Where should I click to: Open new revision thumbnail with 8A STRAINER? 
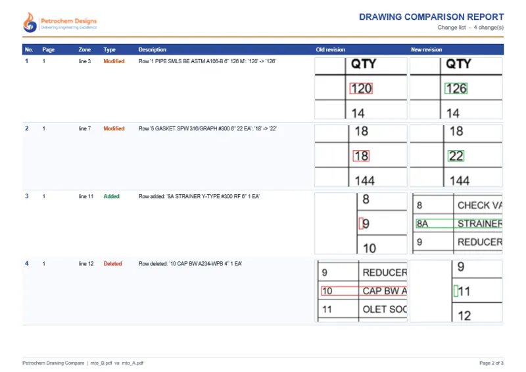point(456,223)
